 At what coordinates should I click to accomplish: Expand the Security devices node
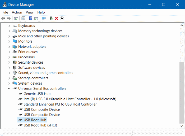[x=9, y=62]
